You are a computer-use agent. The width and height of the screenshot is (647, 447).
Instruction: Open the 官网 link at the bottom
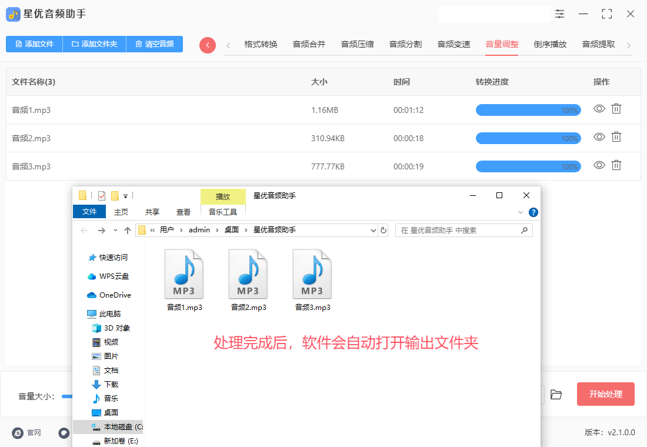click(x=26, y=432)
